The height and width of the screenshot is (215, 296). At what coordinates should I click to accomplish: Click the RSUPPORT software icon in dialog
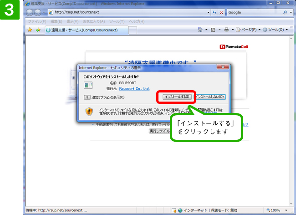click(88, 85)
